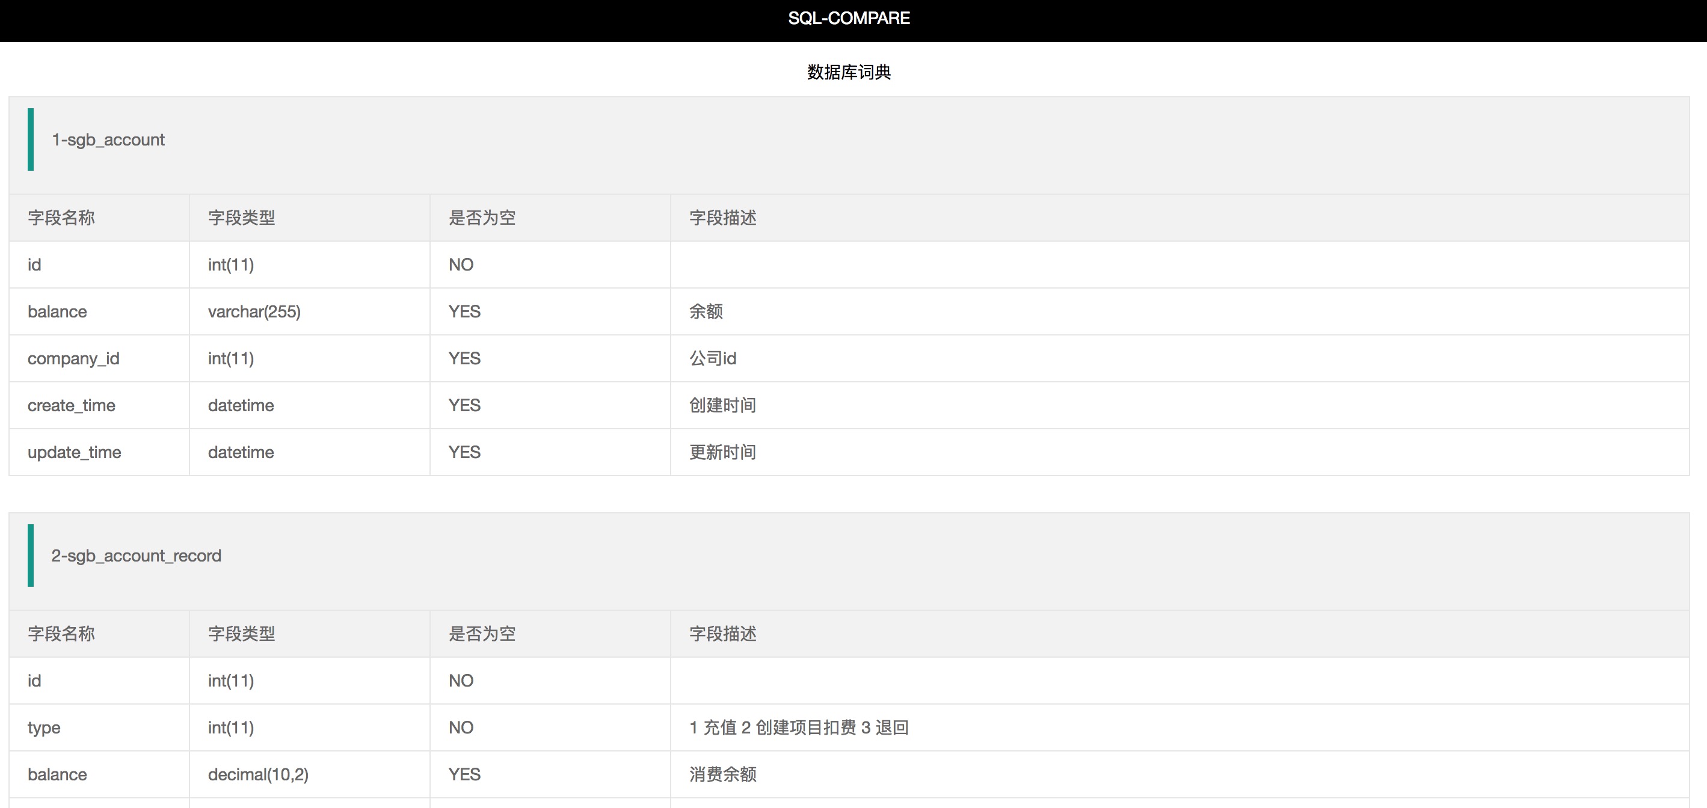Viewport: 1707px width, 808px height.
Task: Select the 余额 description cell
Action: click(x=706, y=311)
